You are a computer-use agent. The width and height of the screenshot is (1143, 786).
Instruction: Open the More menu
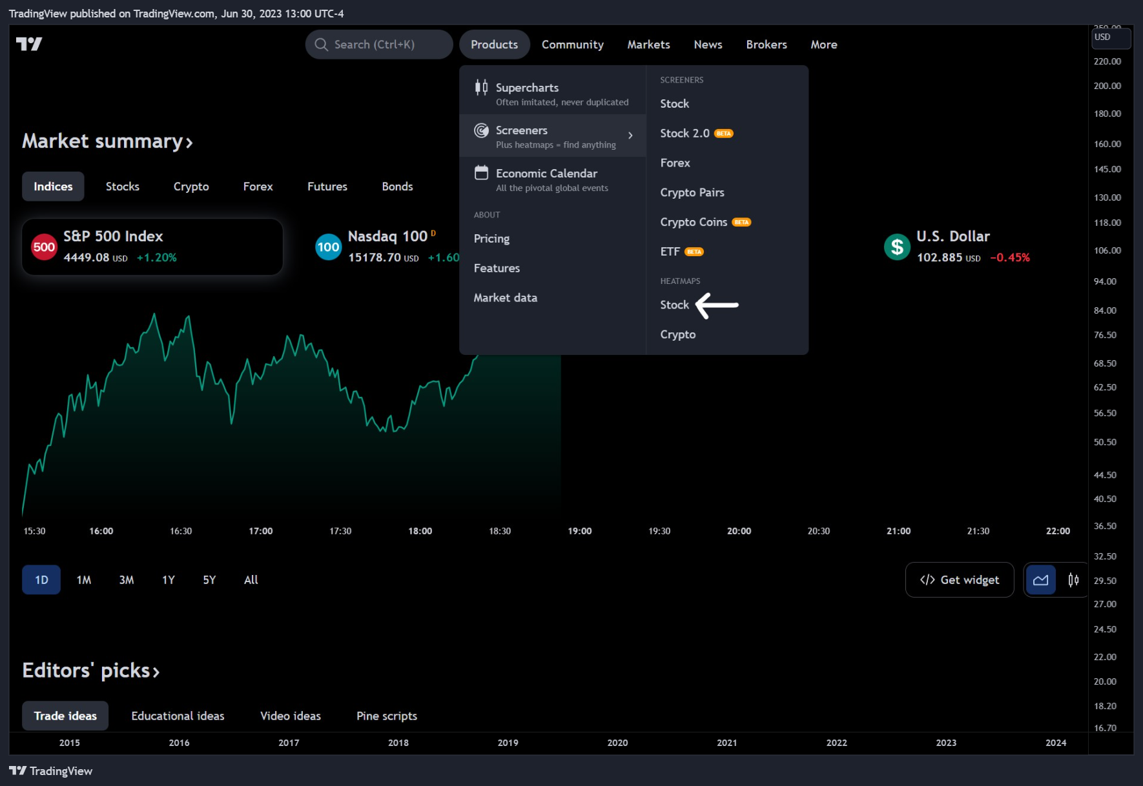pos(824,45)
